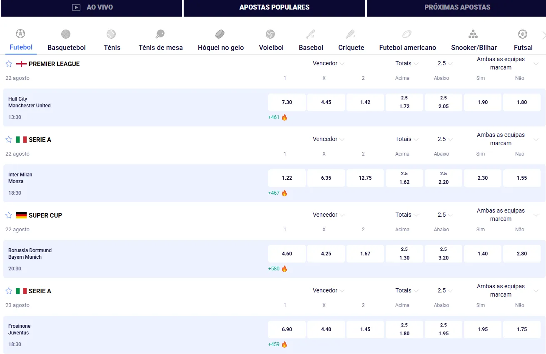Select under 2.5 at 2.20 for Inter match

[x=444, y=178]
